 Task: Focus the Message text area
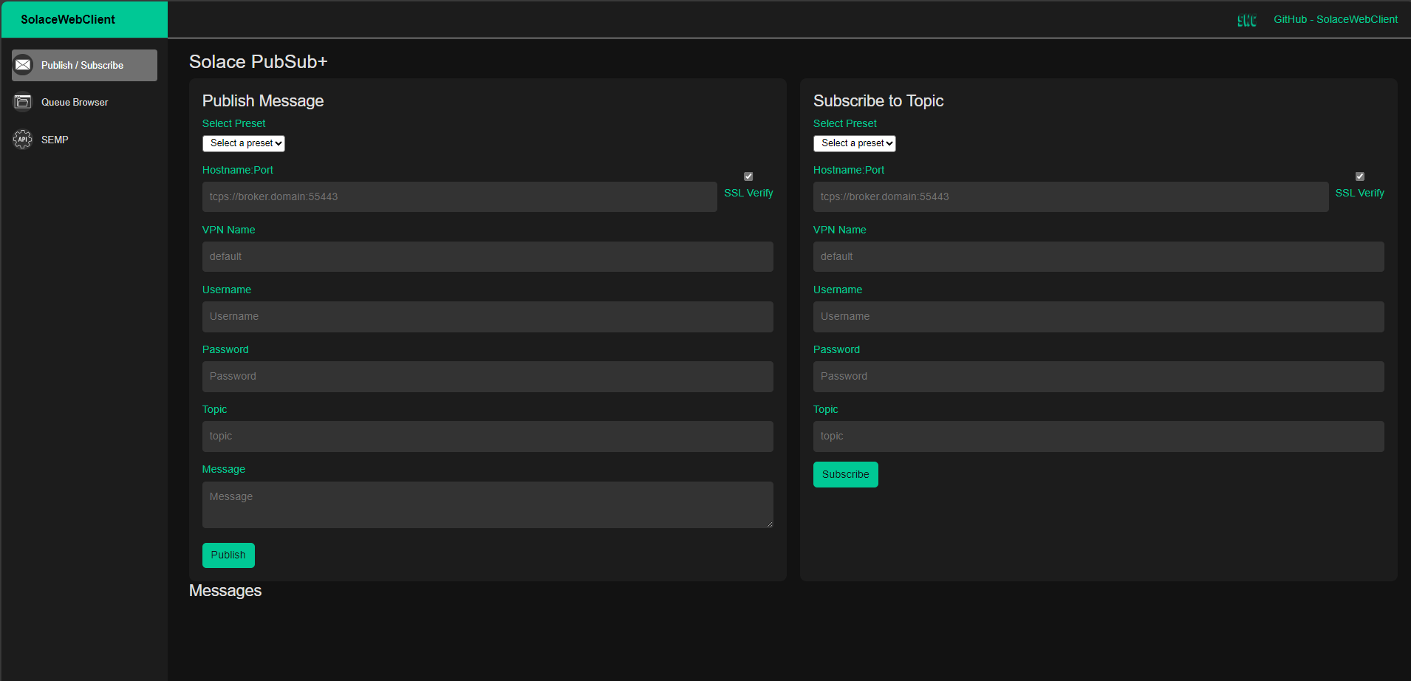click(488, 504)
